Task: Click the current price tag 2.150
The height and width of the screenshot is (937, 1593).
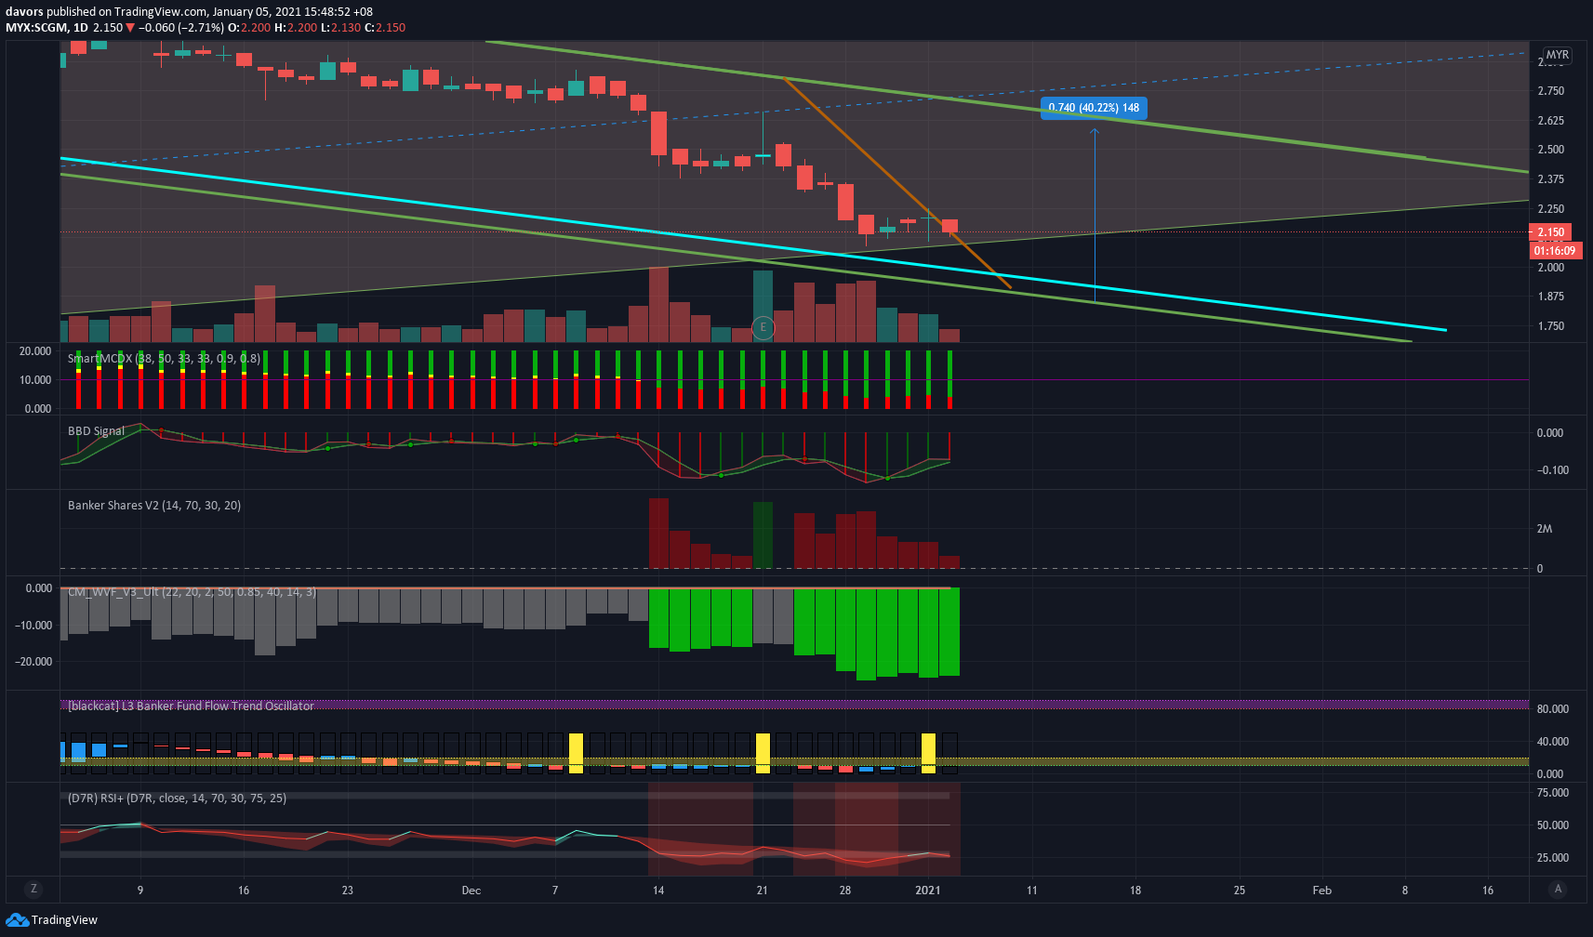Action: pos(1550,232)
